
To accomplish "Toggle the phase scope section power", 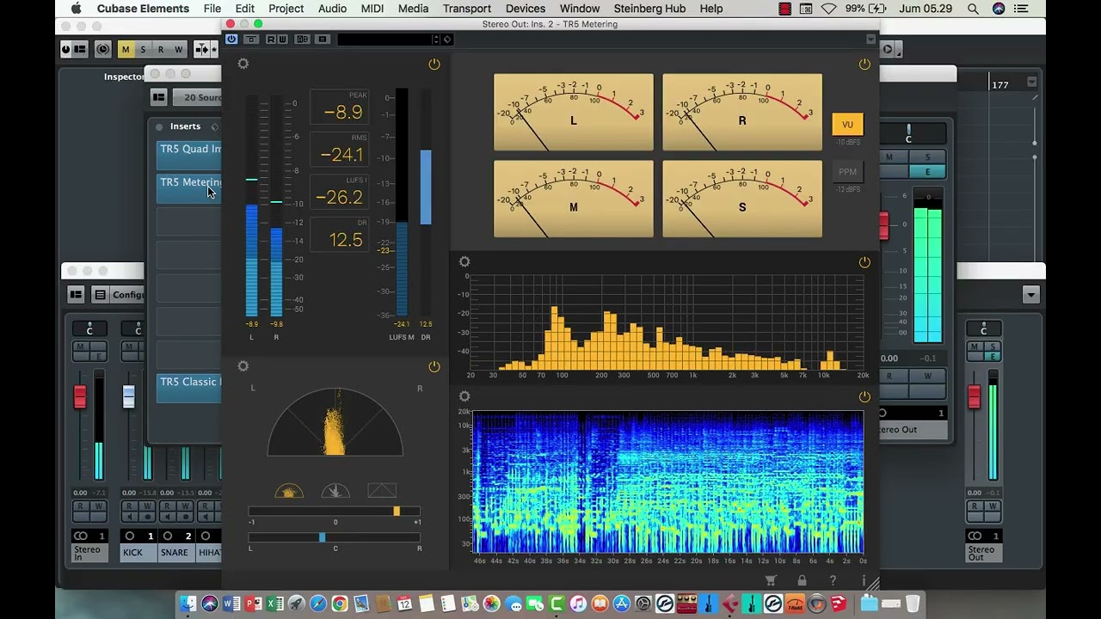I will pos(434,366).
